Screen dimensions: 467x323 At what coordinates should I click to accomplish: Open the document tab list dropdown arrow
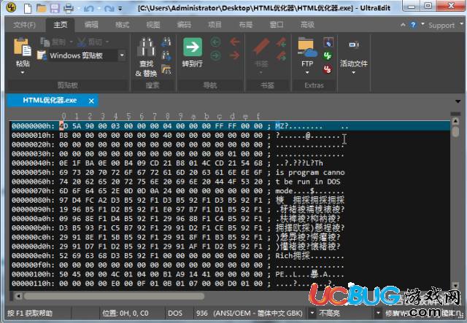click(x=458, y=101)
